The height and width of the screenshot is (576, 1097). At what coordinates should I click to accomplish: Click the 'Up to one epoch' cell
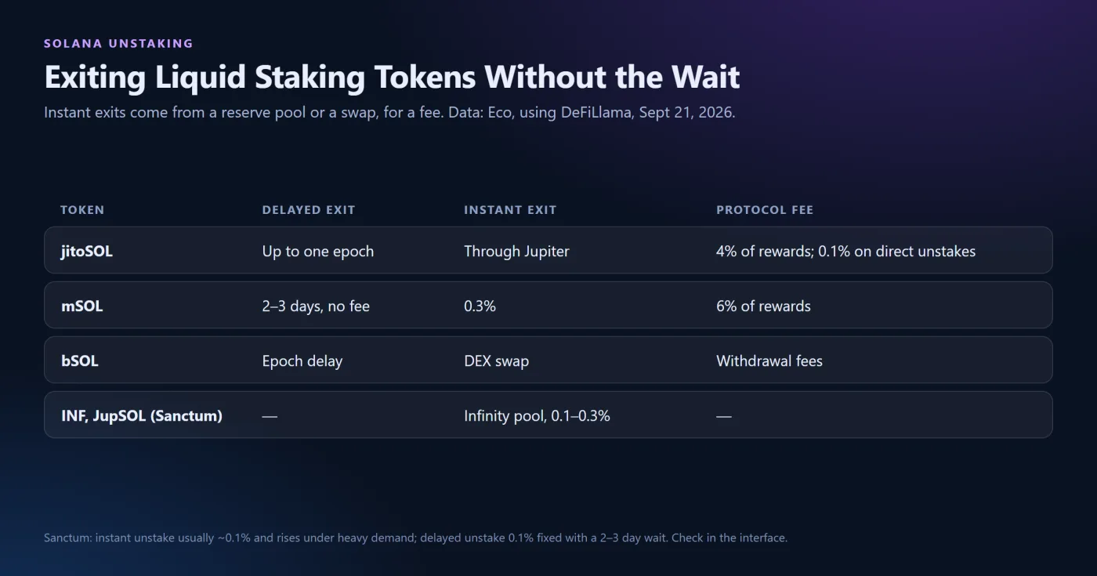pyautogui.click(x=318, y=252)
